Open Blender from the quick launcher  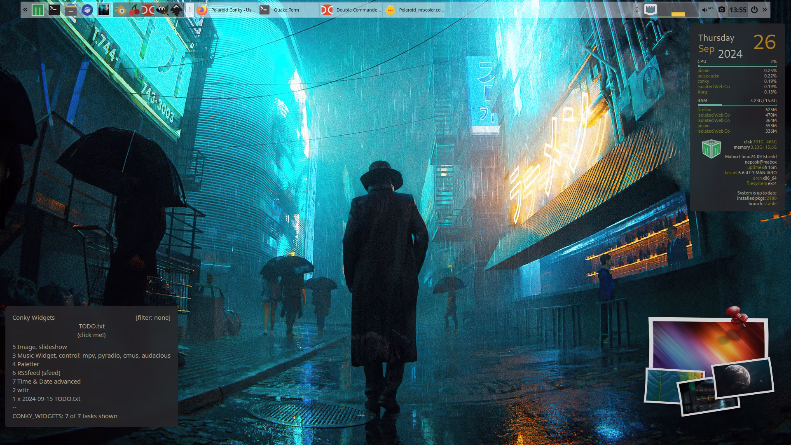pyautogui.click(x=120, y=10)
